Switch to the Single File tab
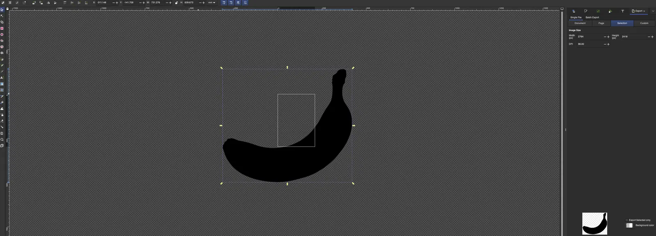 click(576, 17)
